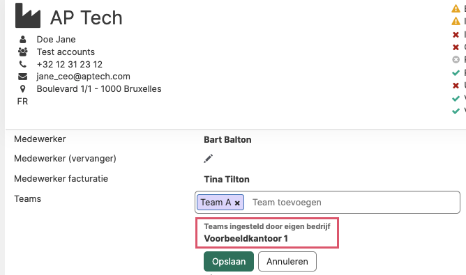Image resolution: width=466 pixels, height=275 pixels.
Task: Click the group icon next to Test accounts
Action: (22, 52)
